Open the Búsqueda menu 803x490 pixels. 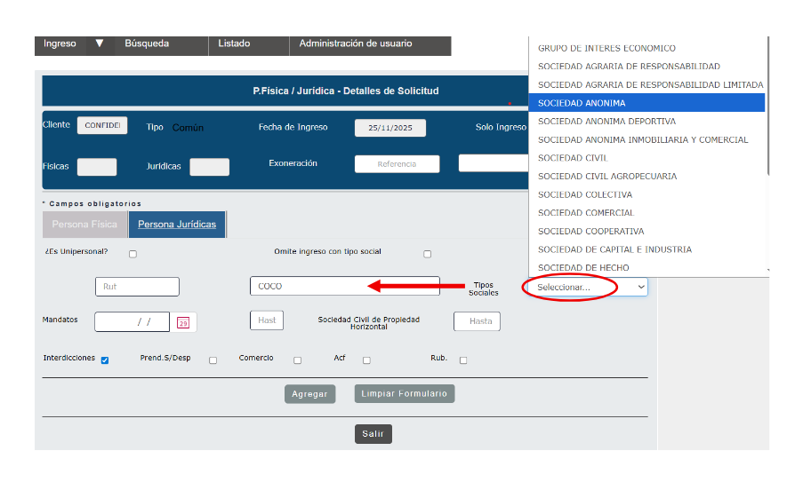147,43
